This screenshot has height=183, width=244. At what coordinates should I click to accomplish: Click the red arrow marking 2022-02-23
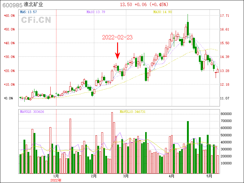[117, 51]
